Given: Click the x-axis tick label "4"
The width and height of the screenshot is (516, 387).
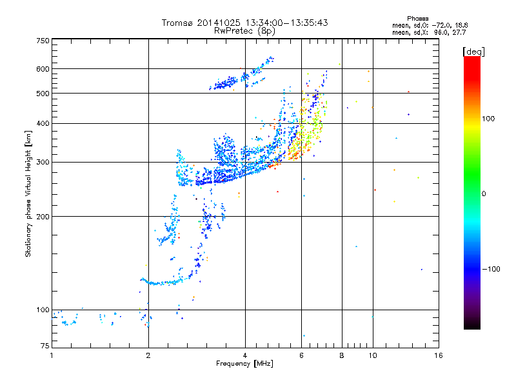Looking at the screenshot, I should click(x=245, y=355).
